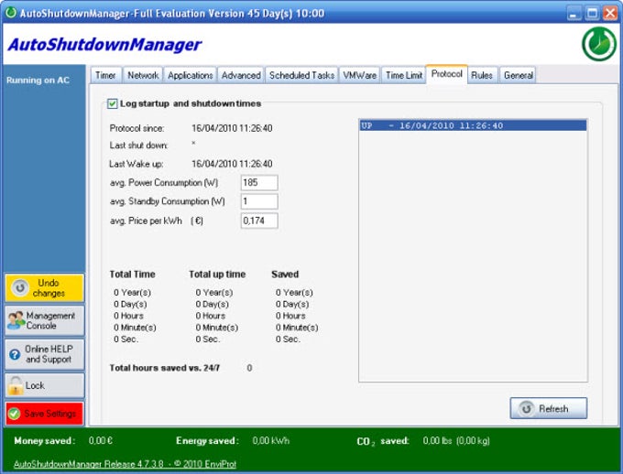Click the Lock button
The height and width of the screenshot is (474, 623).
coord(45,385)
